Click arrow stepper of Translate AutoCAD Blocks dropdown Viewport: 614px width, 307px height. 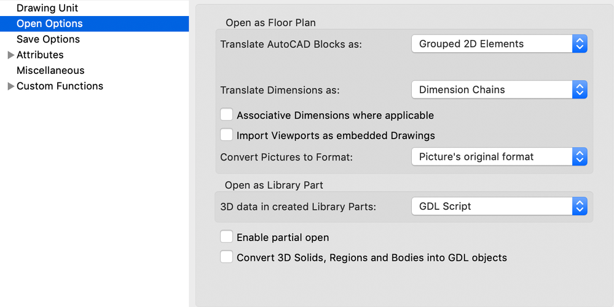tap(580, 44)
